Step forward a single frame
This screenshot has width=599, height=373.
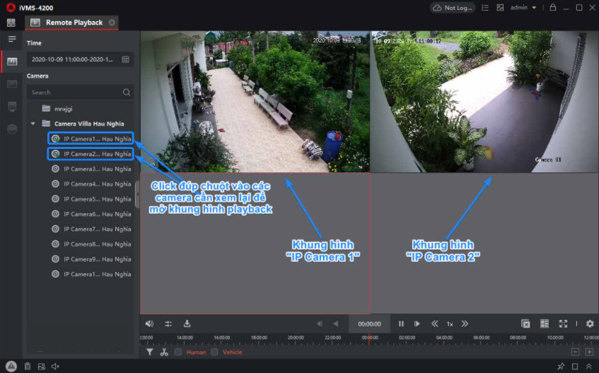(417, 324)
